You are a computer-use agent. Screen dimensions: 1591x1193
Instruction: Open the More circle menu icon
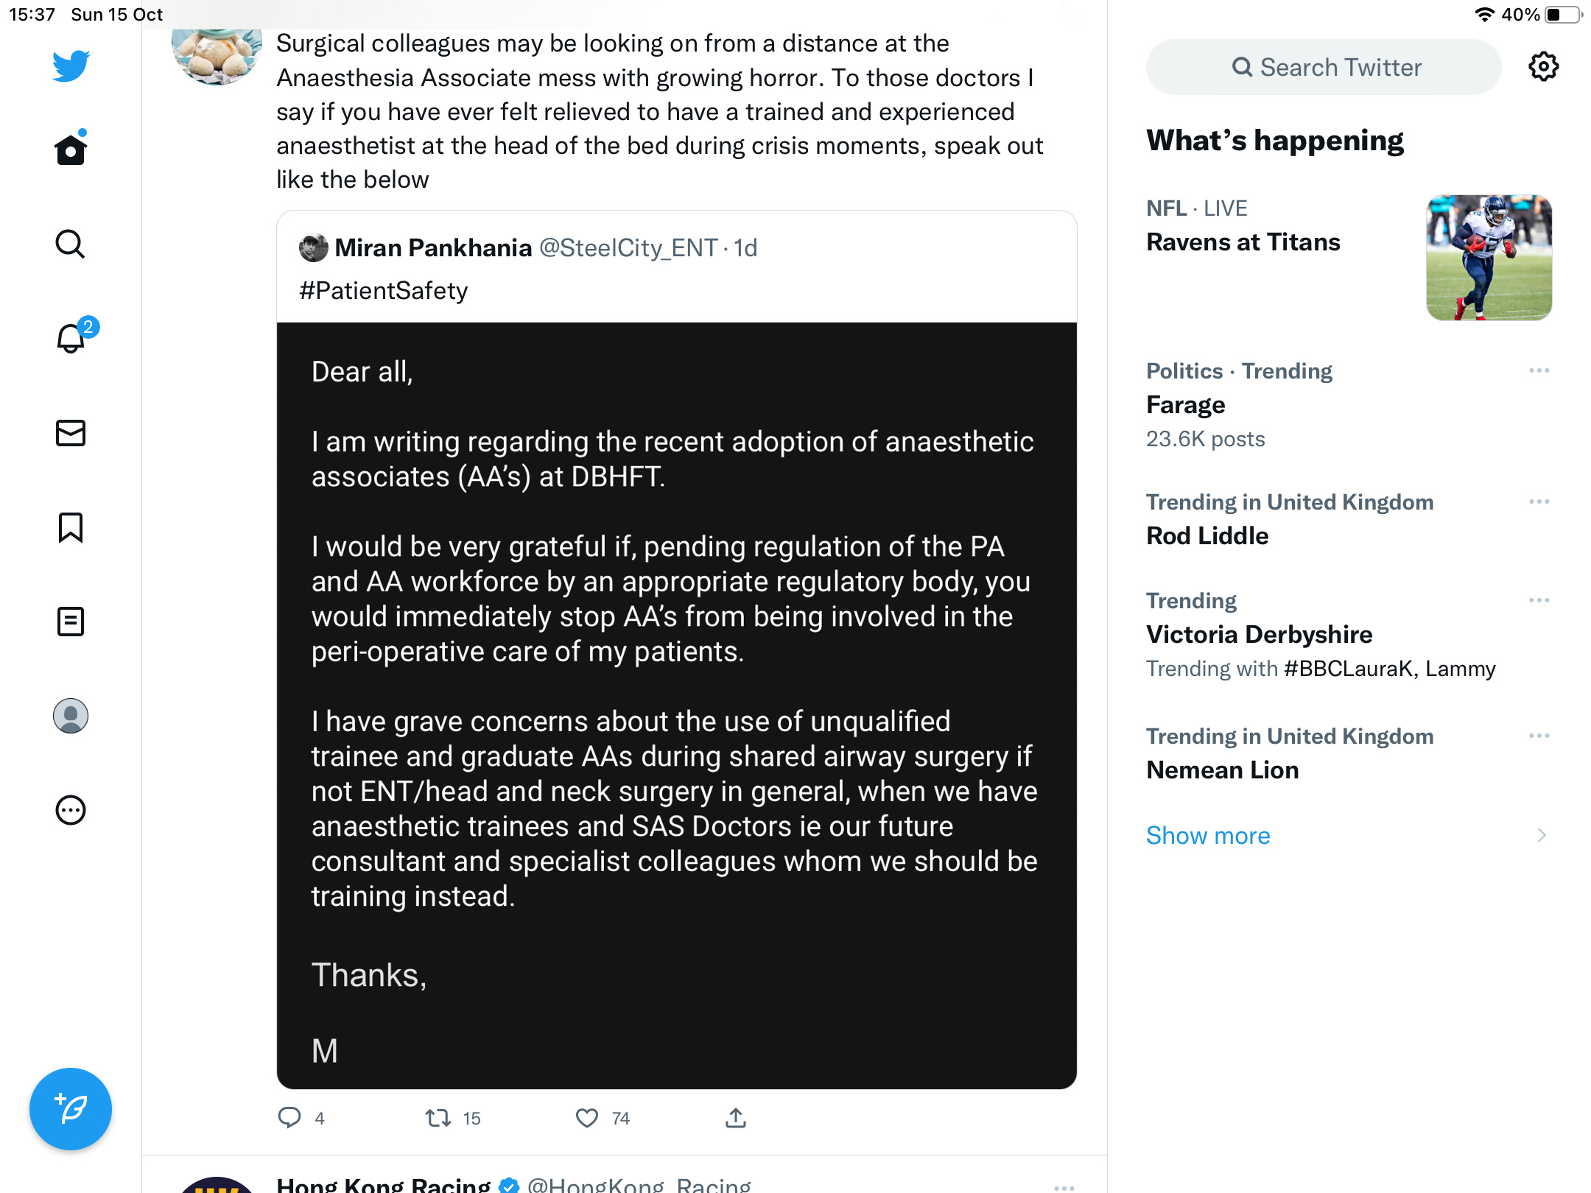point(71,810)
